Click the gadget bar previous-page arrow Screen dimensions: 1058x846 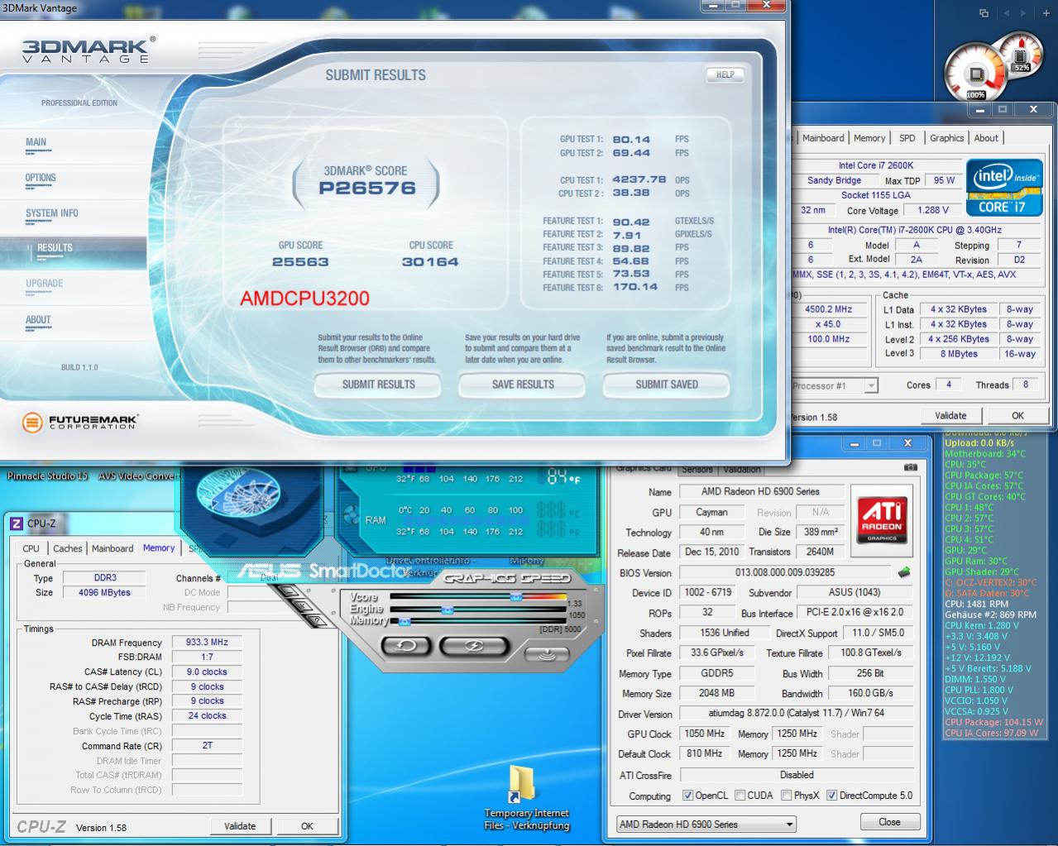coord(1006,13)
